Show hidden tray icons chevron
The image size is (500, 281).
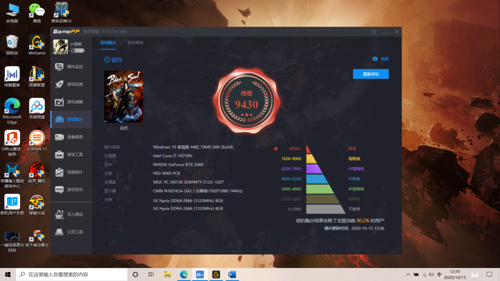click(408, 275)
